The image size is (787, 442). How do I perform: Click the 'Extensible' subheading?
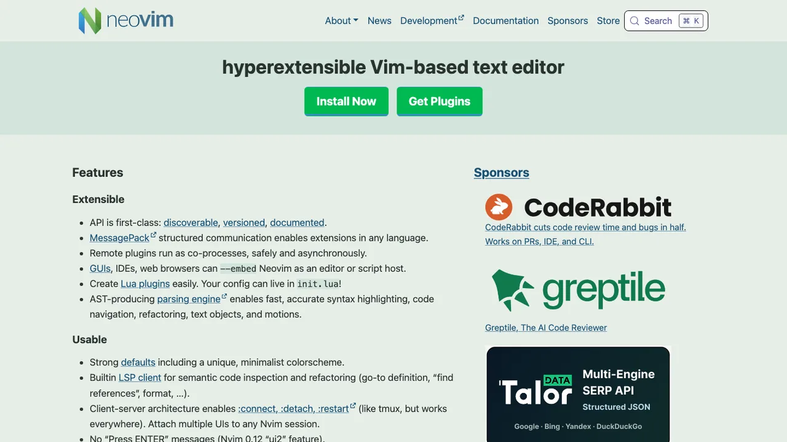(x=98, y=199)
